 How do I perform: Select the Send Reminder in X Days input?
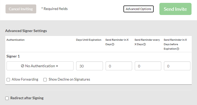pyautogui.click(x=119, y=66)
